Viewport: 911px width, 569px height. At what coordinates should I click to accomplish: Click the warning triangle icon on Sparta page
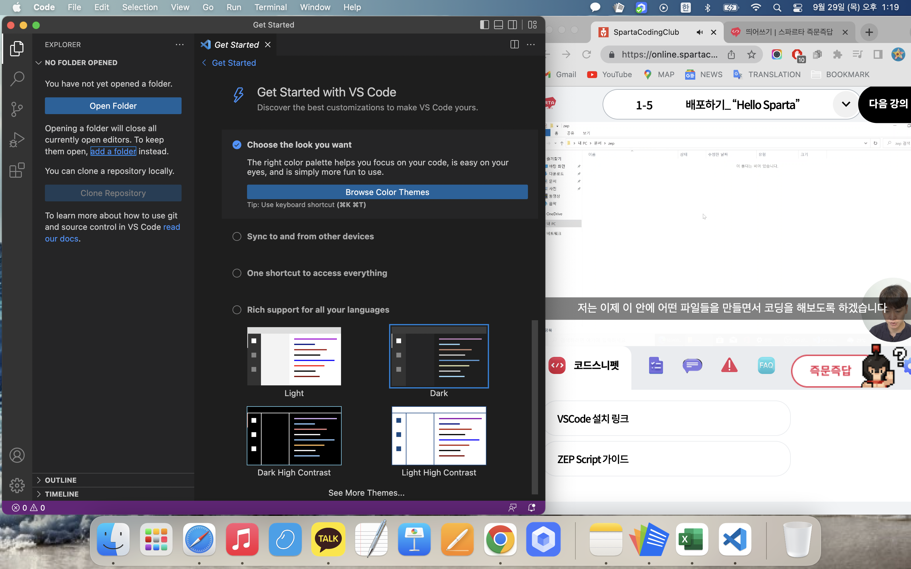tap(729, 365)
